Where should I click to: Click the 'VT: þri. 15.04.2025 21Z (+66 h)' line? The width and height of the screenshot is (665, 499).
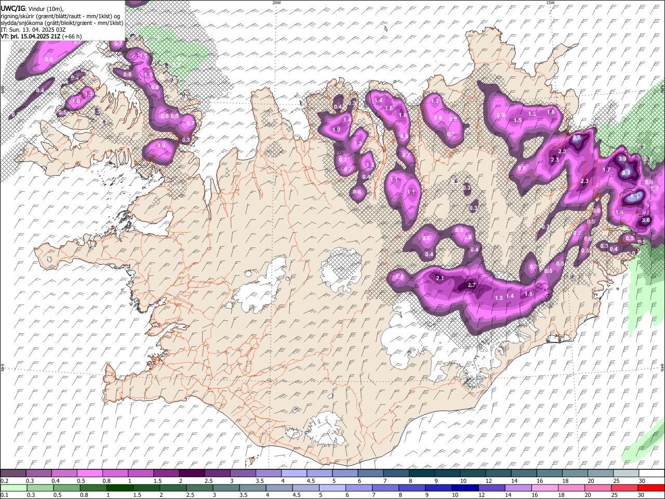[41, 36]
